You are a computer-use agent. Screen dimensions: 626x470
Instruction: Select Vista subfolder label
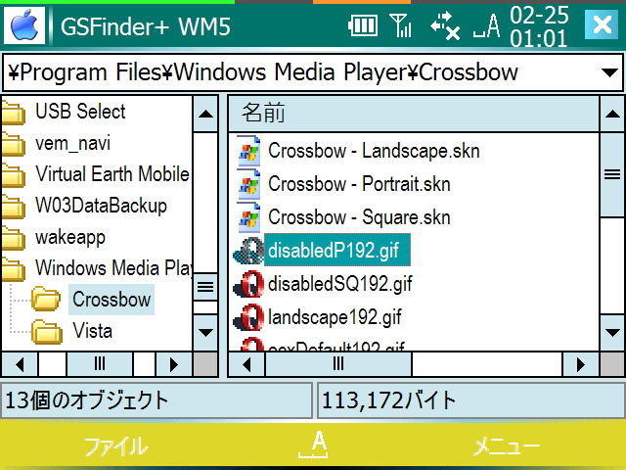click(x=92, y=331)
